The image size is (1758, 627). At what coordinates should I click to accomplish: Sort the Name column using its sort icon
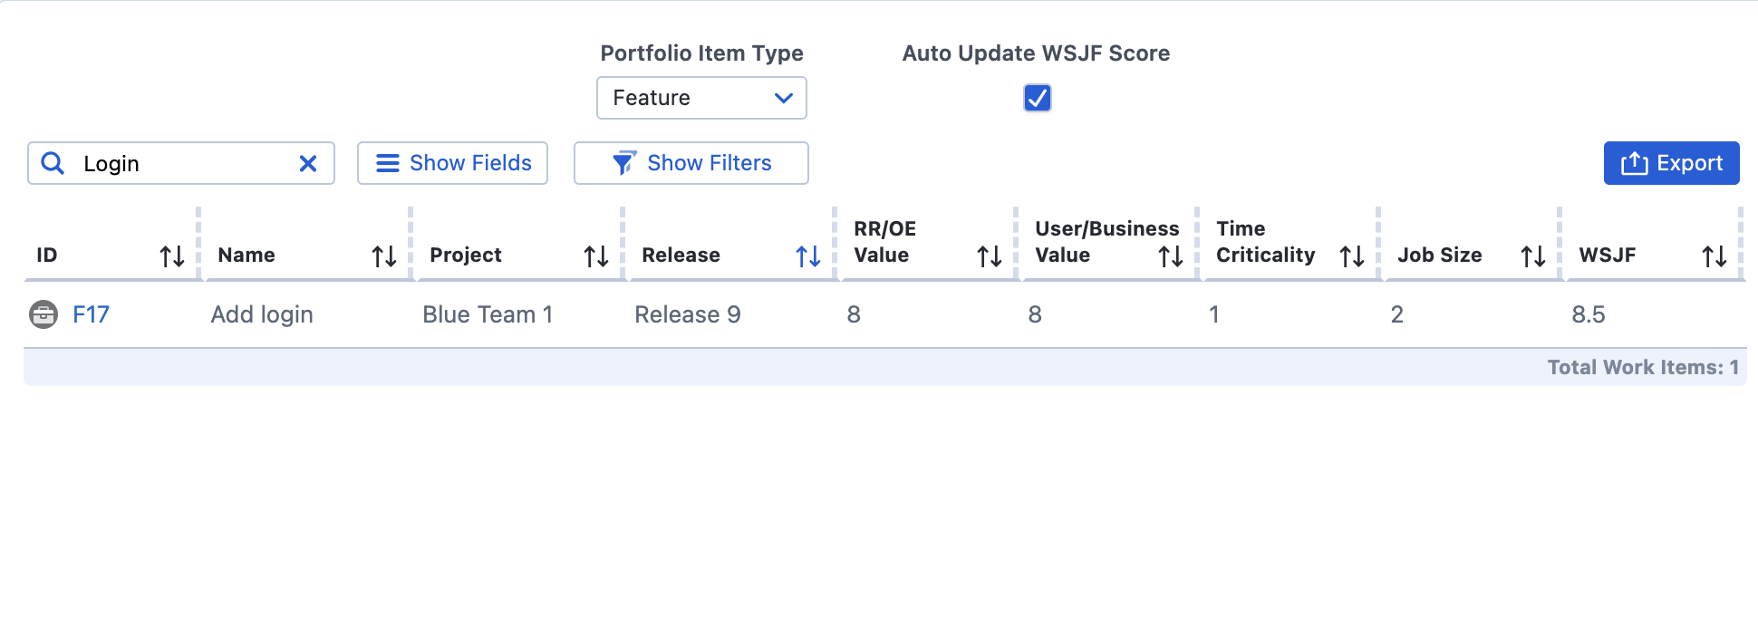(x=384, y=256)
